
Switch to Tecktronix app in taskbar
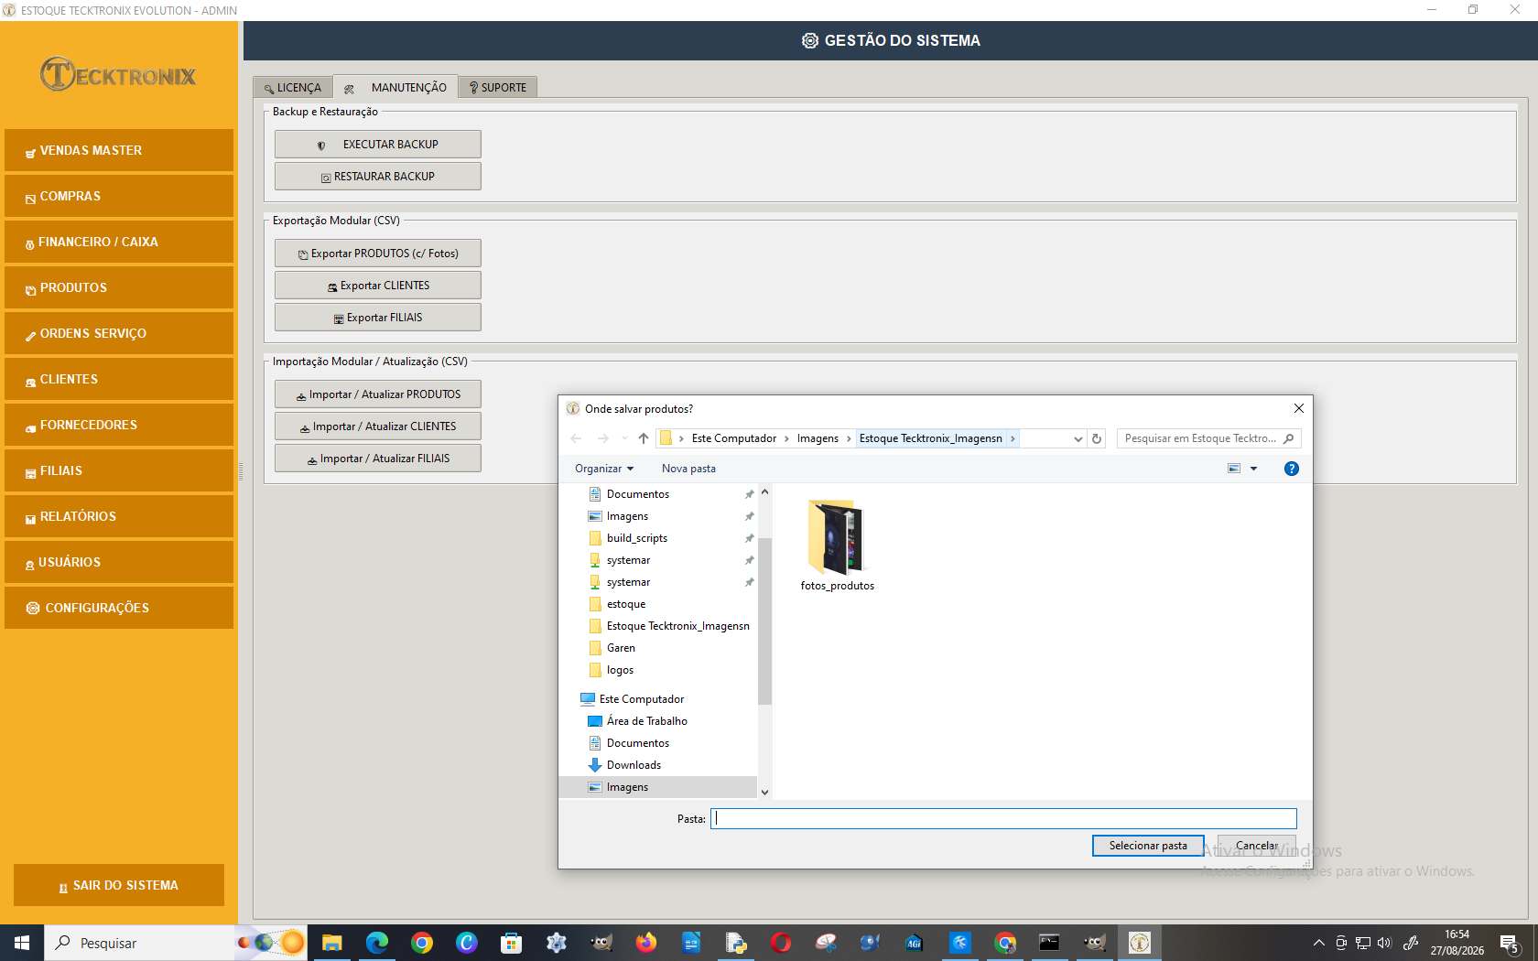(x=1140, y=943)
